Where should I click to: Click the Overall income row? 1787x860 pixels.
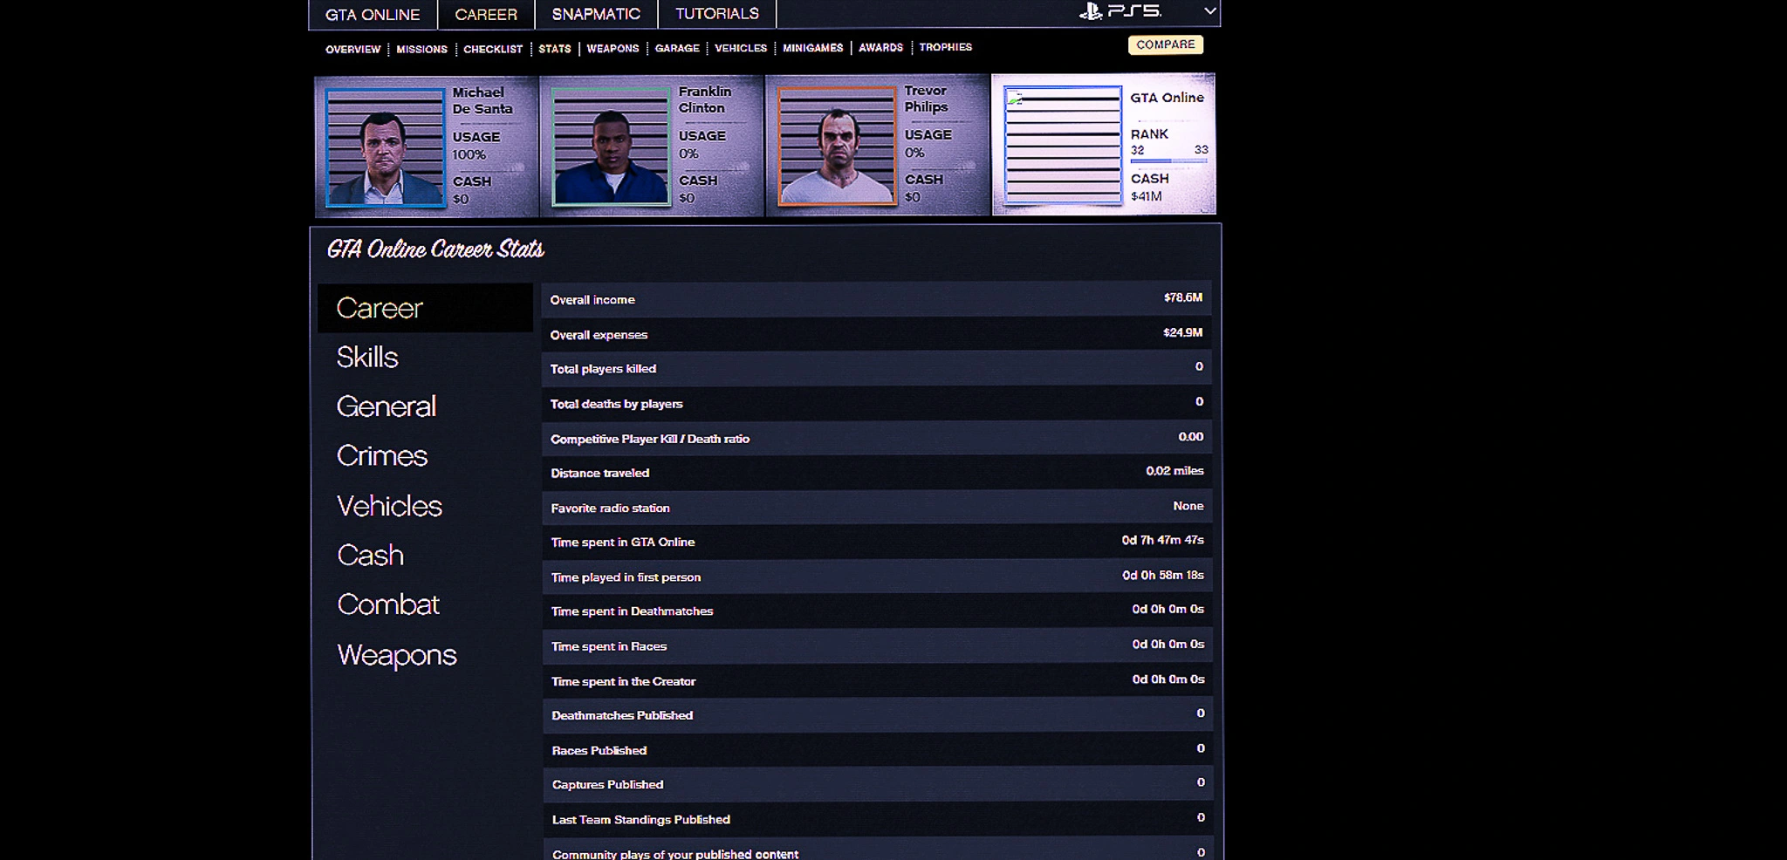point(876,299)
